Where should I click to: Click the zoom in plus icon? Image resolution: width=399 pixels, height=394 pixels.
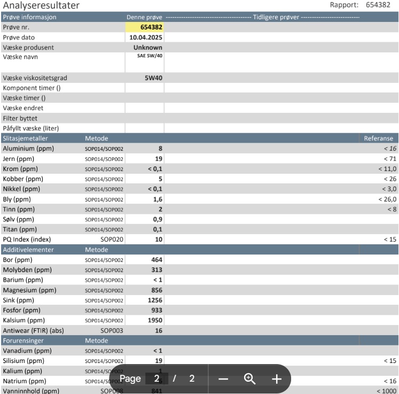276,379
